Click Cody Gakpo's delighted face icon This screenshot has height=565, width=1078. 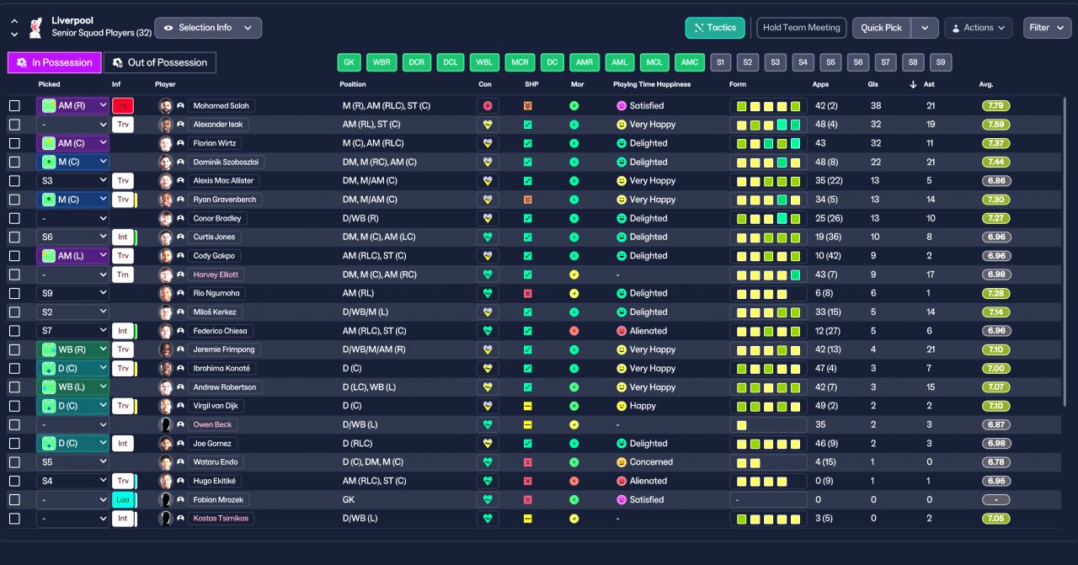(x=622, y=256)
